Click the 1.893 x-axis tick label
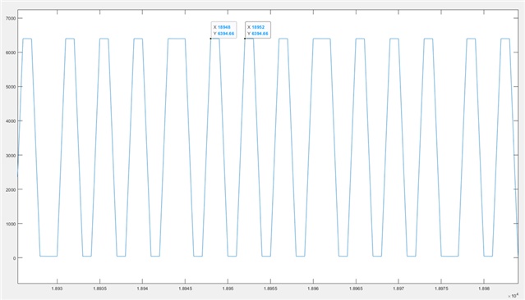Image resolution: width=525 pixels, height=300 pixels. (57, 289)
